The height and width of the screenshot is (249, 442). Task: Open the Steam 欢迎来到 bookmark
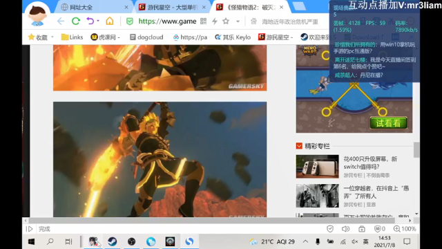pos(315,37)
